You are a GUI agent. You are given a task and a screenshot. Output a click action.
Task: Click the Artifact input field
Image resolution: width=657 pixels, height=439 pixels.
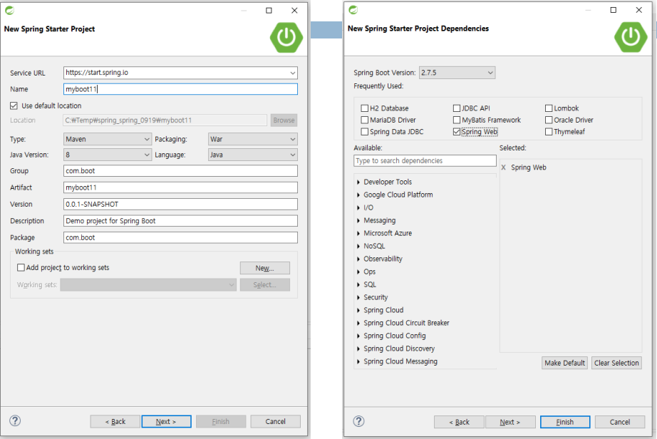pyautogui.click(x=180, y=187)
